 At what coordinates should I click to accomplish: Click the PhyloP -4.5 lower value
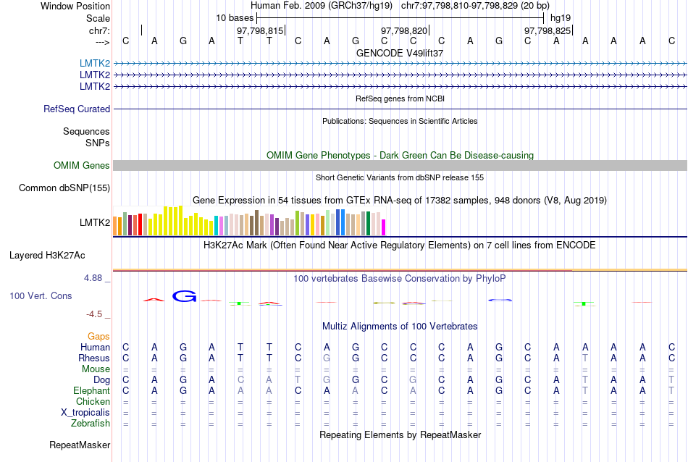pos(94,314)
